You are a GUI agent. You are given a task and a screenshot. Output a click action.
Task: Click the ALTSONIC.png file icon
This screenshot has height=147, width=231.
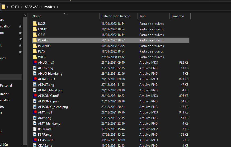(35, 101)
